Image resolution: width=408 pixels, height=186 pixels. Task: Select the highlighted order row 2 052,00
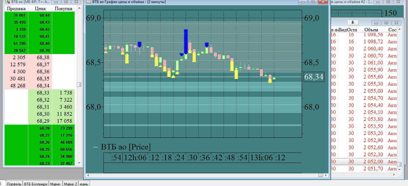coord(364,161)
